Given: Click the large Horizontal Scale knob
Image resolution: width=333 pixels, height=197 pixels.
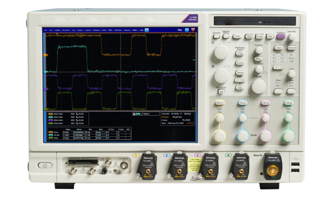Looking at the screenshot, I should (259, 86).
